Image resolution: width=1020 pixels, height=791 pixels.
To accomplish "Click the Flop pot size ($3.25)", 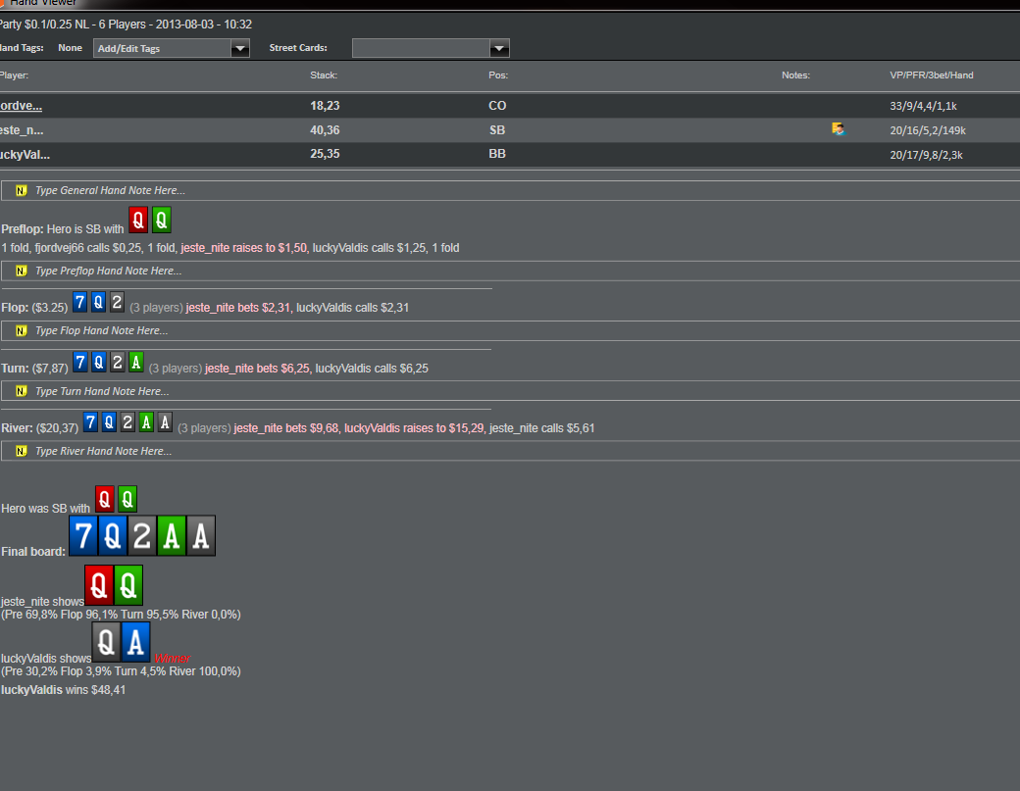I will (x=49, y=308).
